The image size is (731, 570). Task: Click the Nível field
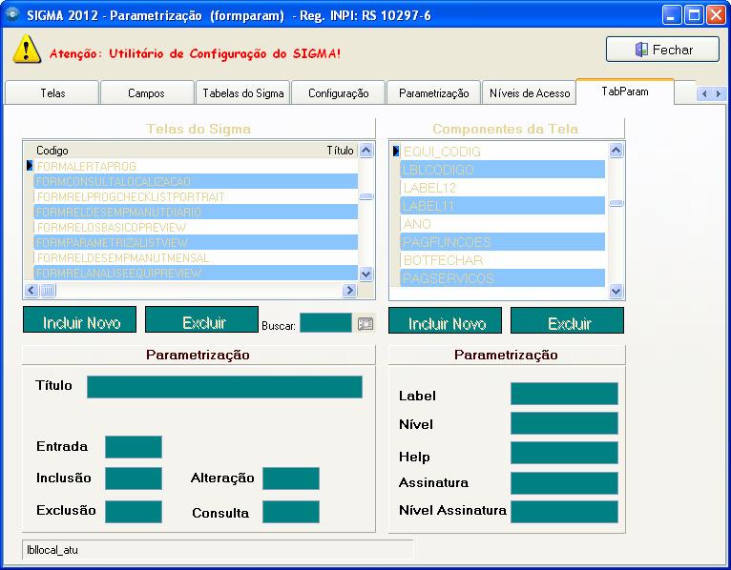click(564, 423)
